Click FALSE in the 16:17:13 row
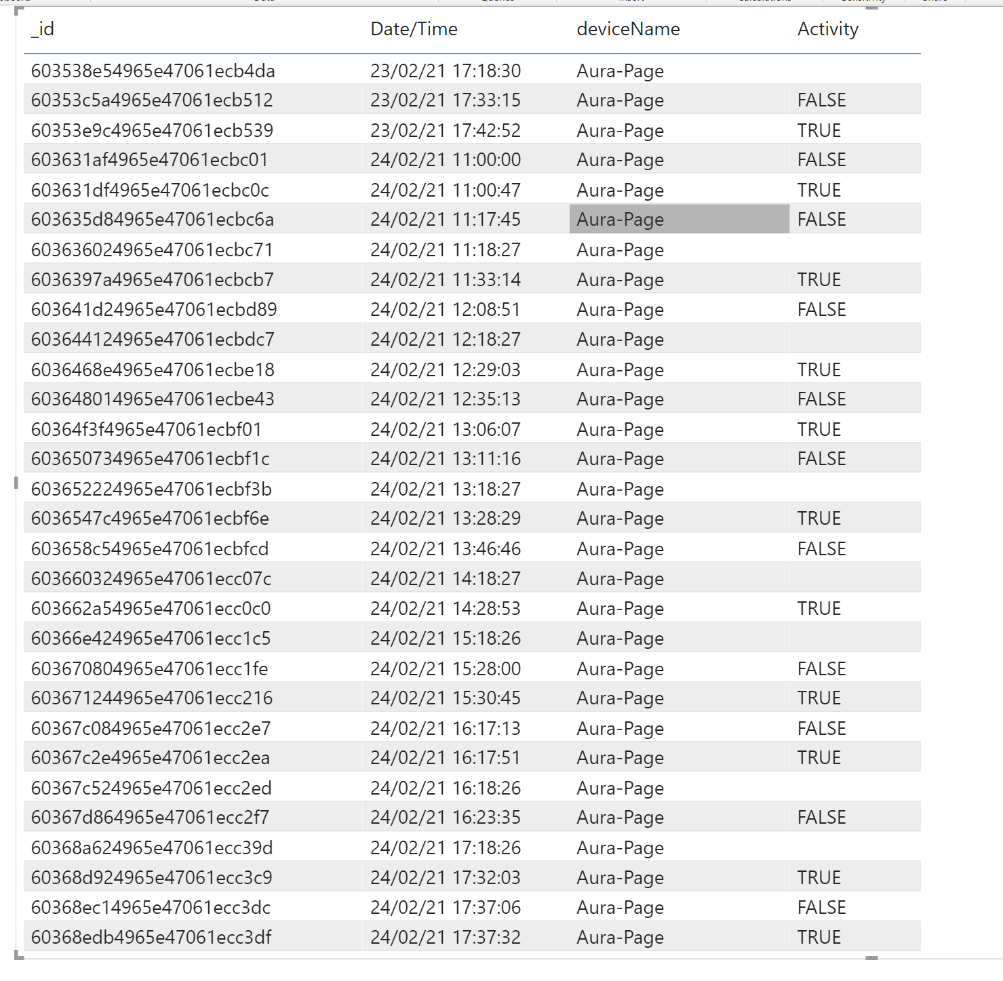 click(x=822, y=729)
